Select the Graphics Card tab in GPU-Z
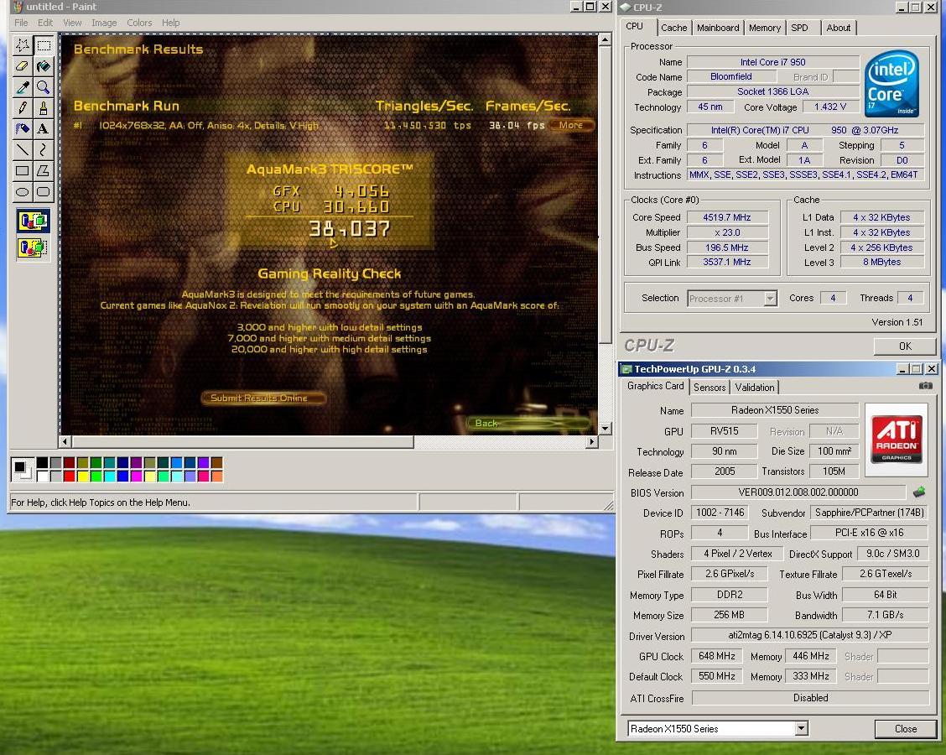 click(655, 386)
